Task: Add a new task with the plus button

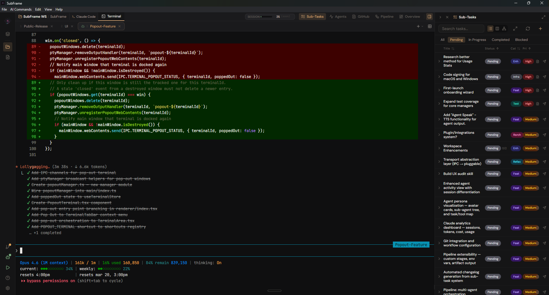Action: click(540, 29)
